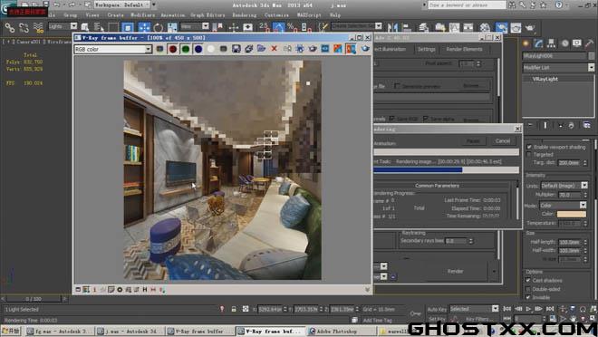Toggle Save RGB checkbox
Screen dimensions: 598x337
tap(391, 119)
